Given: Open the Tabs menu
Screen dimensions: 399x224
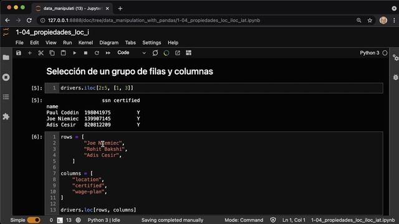Looking at the screenshot, I should point(130,43).
